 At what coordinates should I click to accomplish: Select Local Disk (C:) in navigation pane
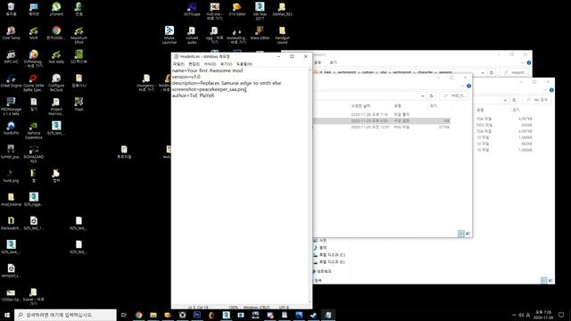tap(329, 255)
